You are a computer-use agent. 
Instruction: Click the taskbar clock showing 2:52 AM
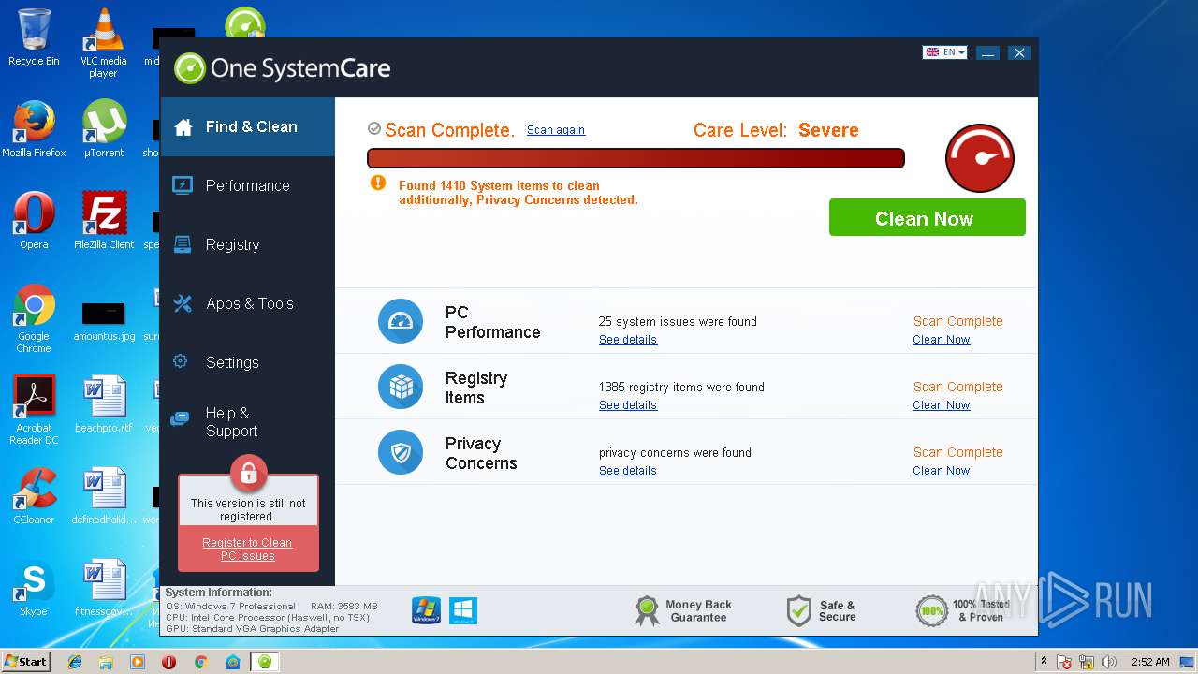1150,662
